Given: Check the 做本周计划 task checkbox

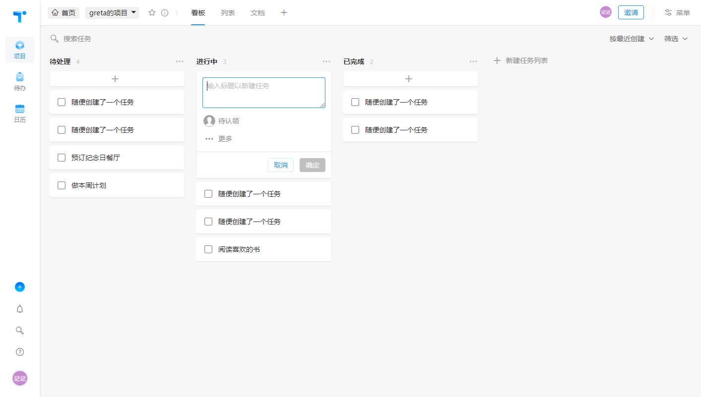Looking at the screenshot, I should [x=62, y=185].
